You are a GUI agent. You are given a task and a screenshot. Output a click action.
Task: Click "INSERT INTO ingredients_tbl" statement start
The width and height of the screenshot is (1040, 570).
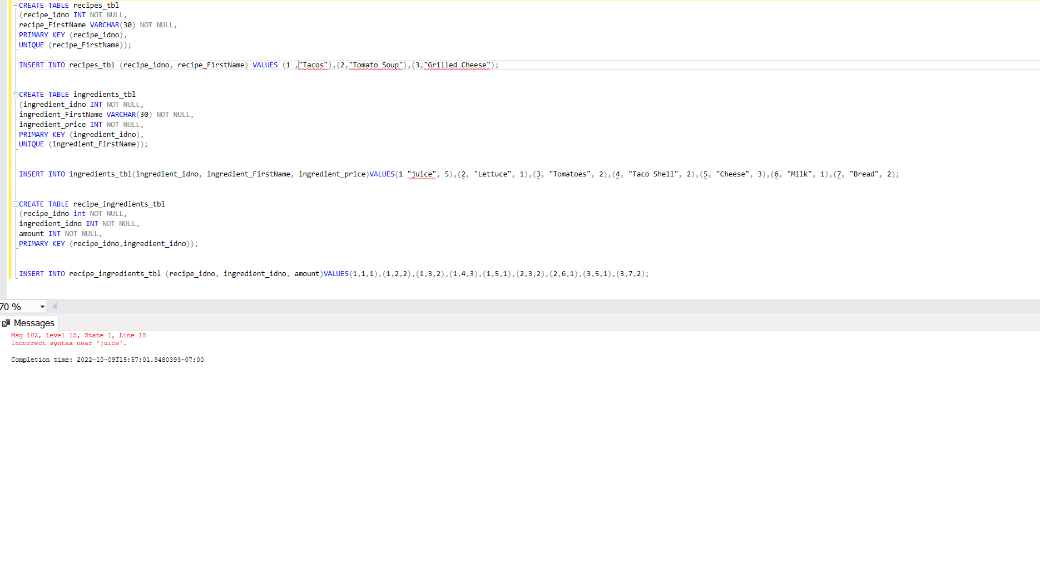(x=75, y=174)
